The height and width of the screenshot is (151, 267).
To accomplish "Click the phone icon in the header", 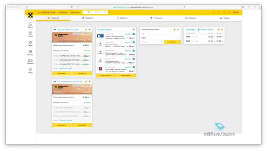I will [219, 12].
